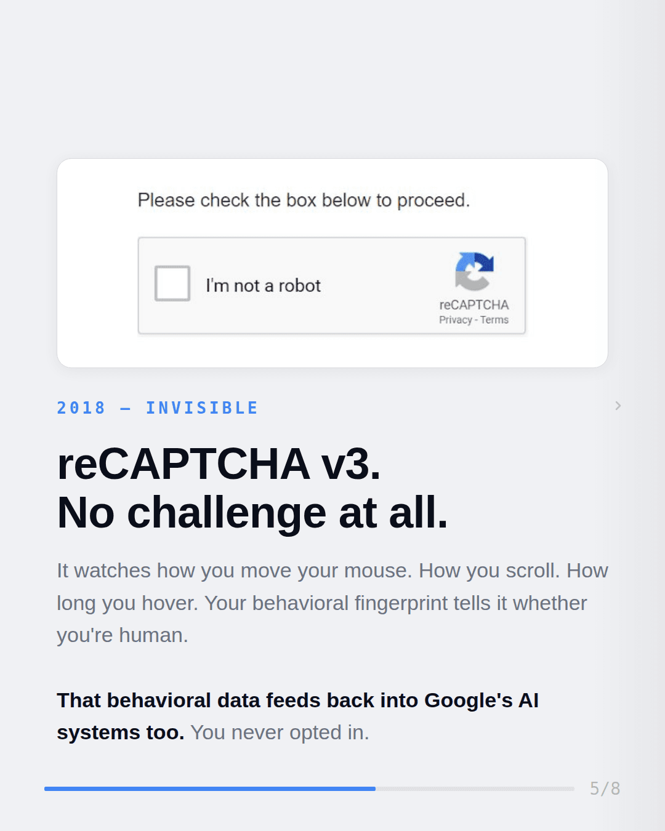Image resolution: width=665 pixels, height=831 pixels.
Task: Click the blue progress bar at the bottom
Action: (209, 788)
